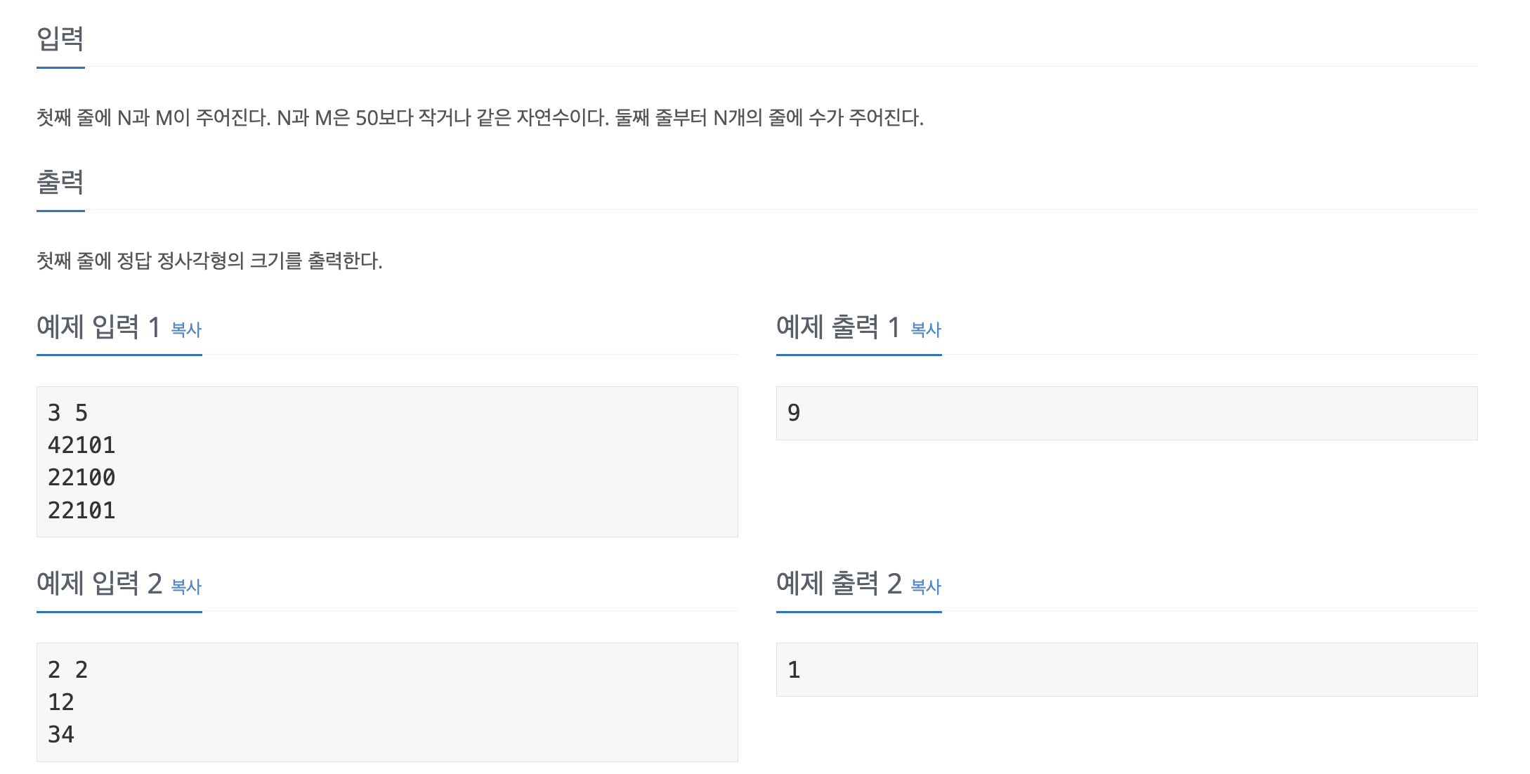Viewport: 1530px width, 774px height.
Task: Click the line 42101 in the sample input
Action: click(x=81, y=445)
